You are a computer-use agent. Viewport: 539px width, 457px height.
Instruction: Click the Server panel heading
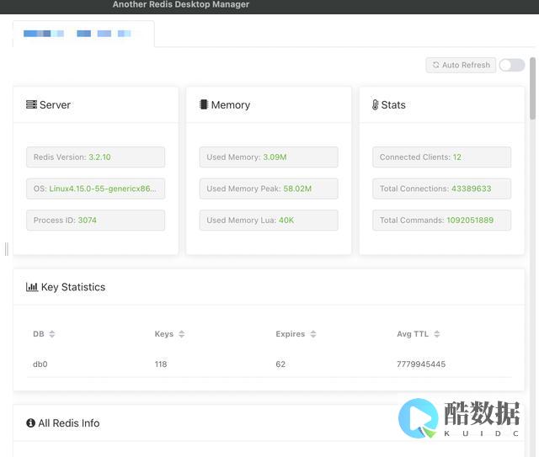[55, 105]
